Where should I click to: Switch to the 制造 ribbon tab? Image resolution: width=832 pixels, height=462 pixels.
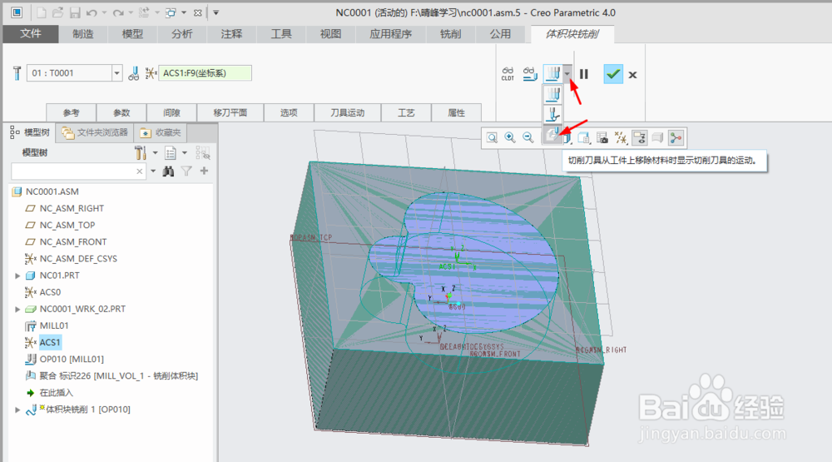point(82,34)
